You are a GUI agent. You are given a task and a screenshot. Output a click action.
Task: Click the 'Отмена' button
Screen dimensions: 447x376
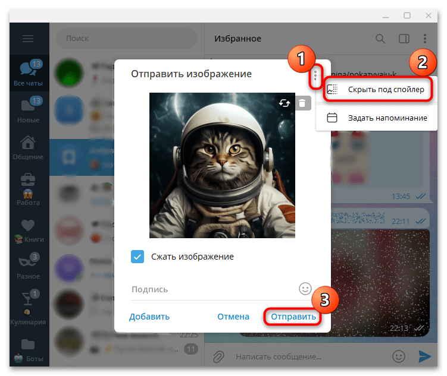point(233,317)
